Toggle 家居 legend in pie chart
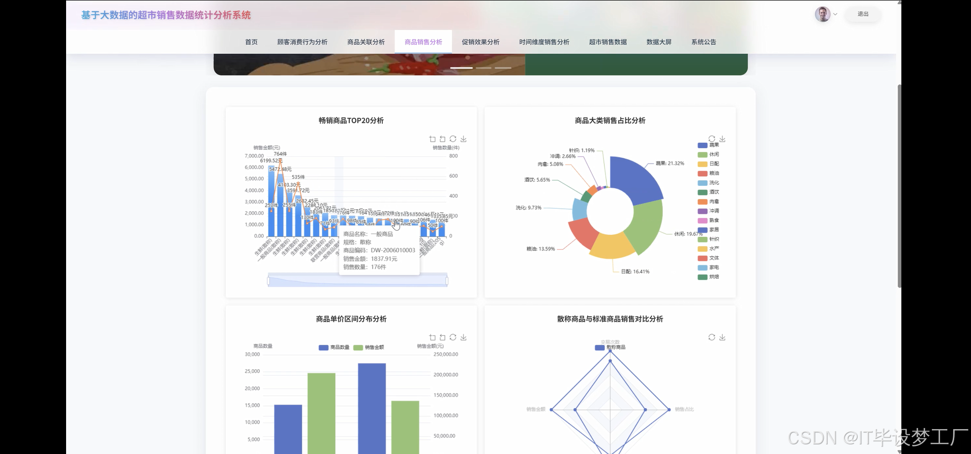The image size is (971, 454). click(708, 230)
